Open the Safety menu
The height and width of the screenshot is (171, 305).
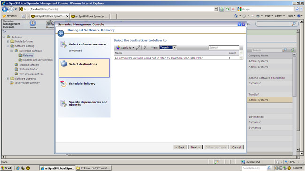(x=280, y=16)
